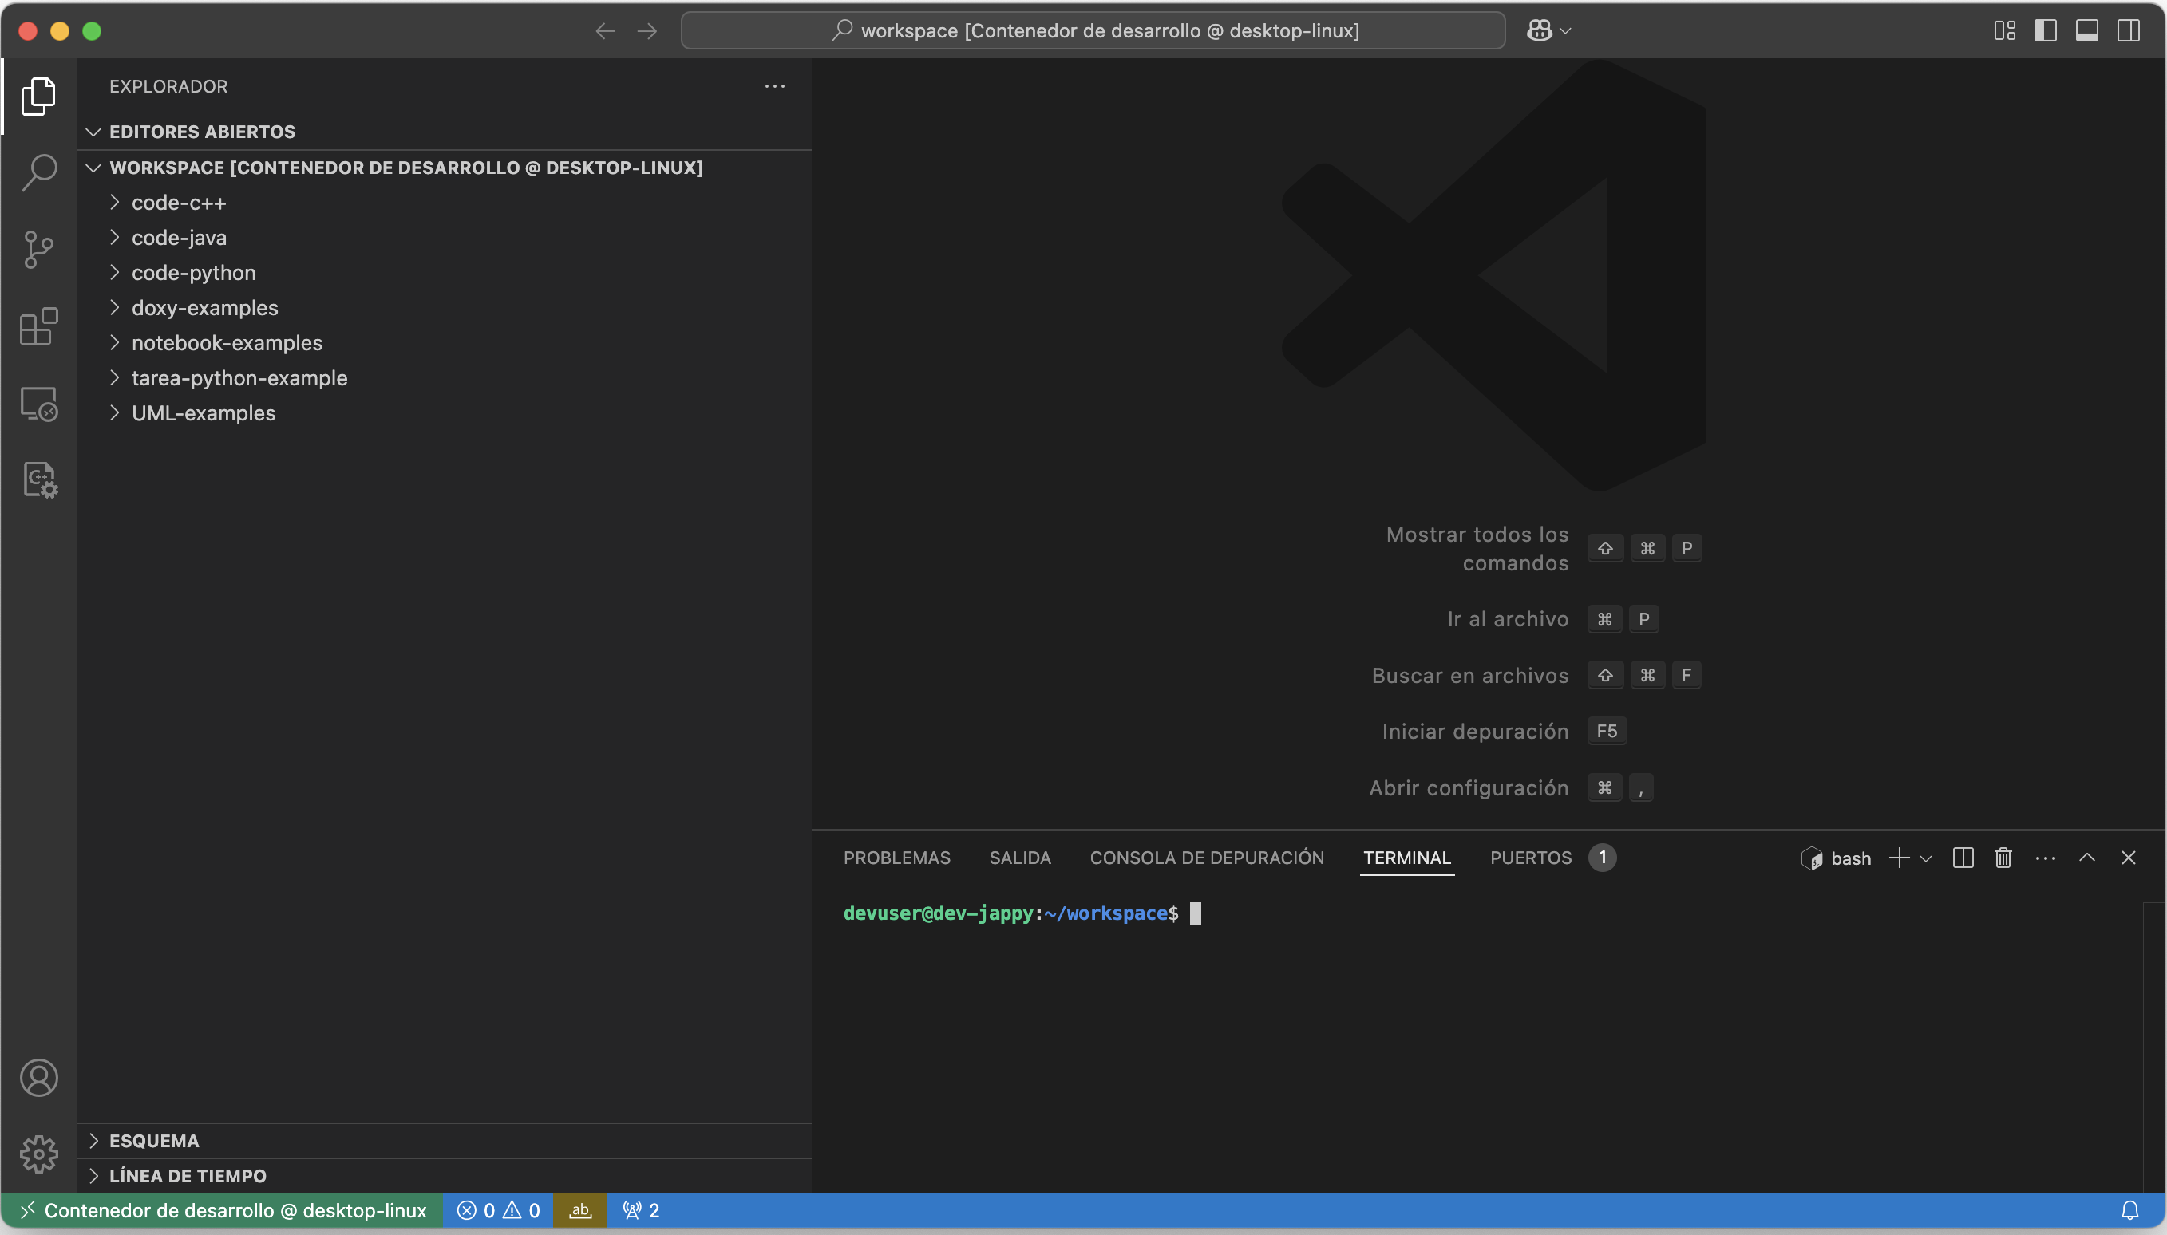Click the go forward arrow

coord(647,31)
